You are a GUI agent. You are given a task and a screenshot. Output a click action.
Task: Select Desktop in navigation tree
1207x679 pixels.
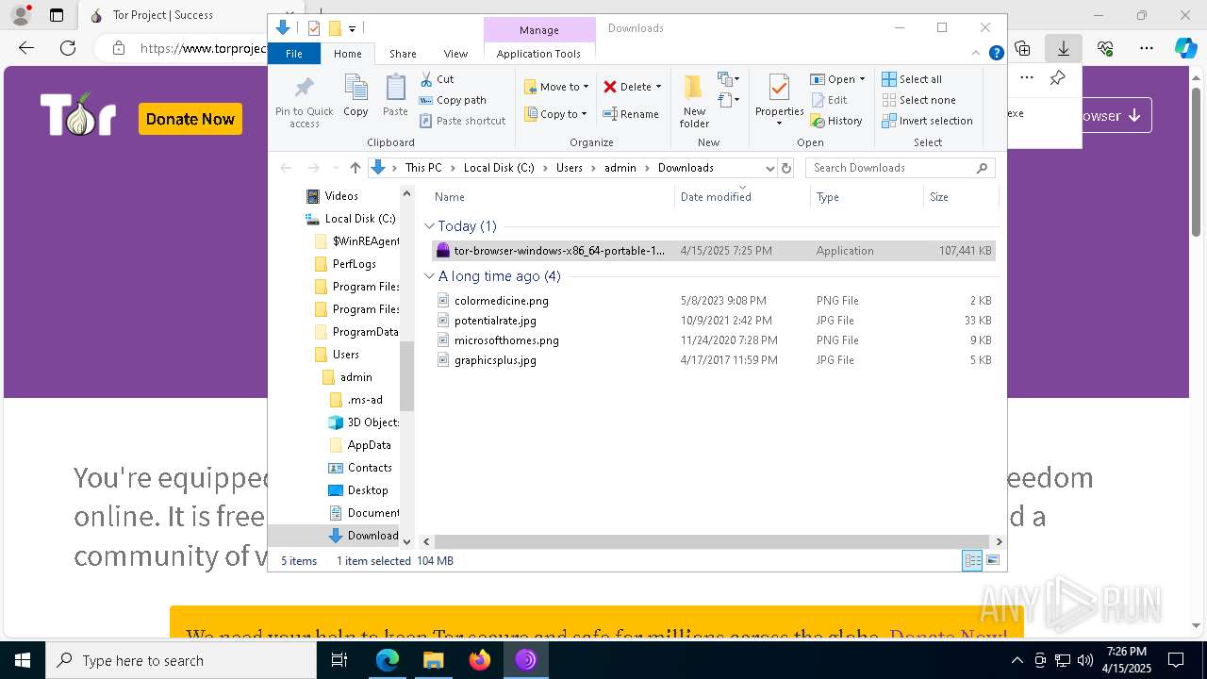[x=358, y=490]
